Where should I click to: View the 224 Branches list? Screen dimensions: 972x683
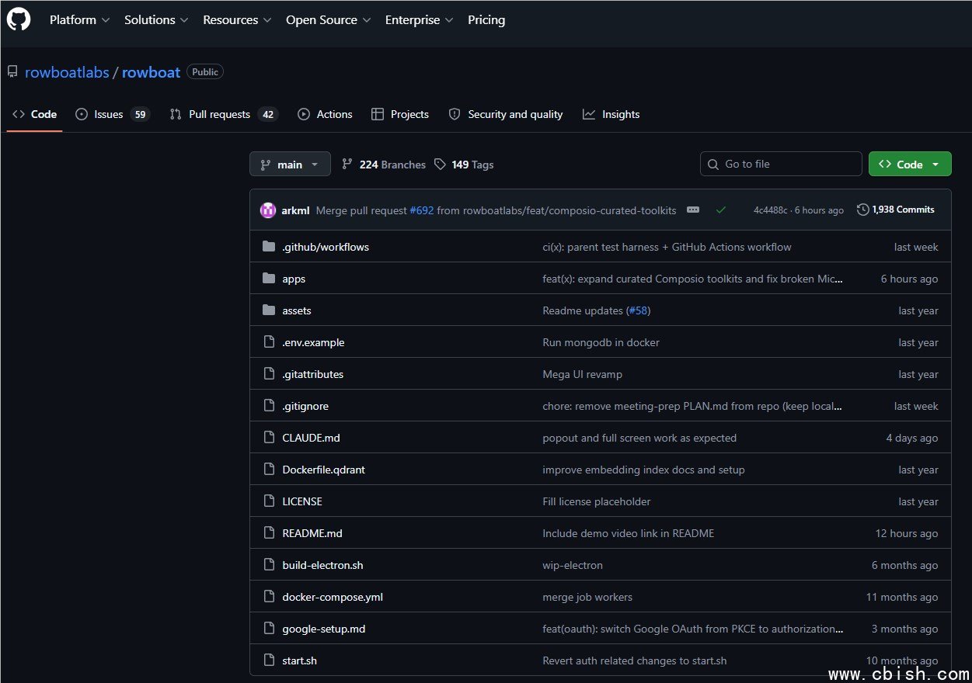[384, 165]
